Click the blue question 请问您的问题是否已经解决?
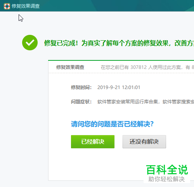The height and width of the screenshot is (187, 194). (112, 124)
